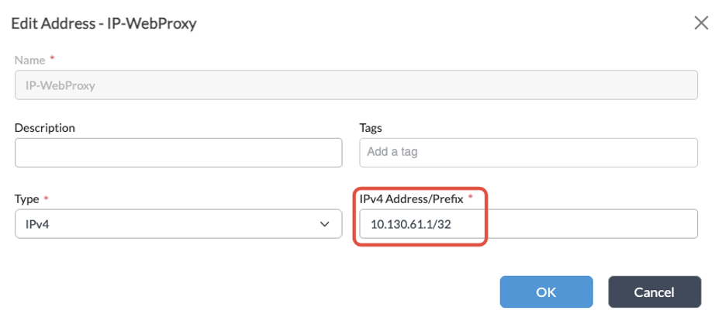Click the dialog title Edit Address - IP-WebProxy
The width and height of the screenshot is (715, 321).
click(103, 23)
